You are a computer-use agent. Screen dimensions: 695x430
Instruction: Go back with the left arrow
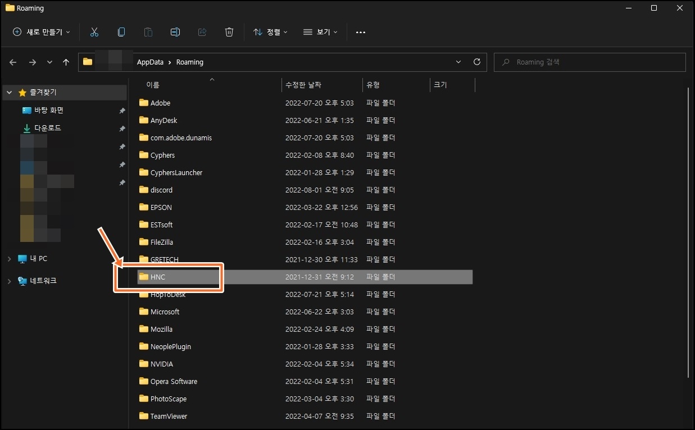[x=13, y=62]
